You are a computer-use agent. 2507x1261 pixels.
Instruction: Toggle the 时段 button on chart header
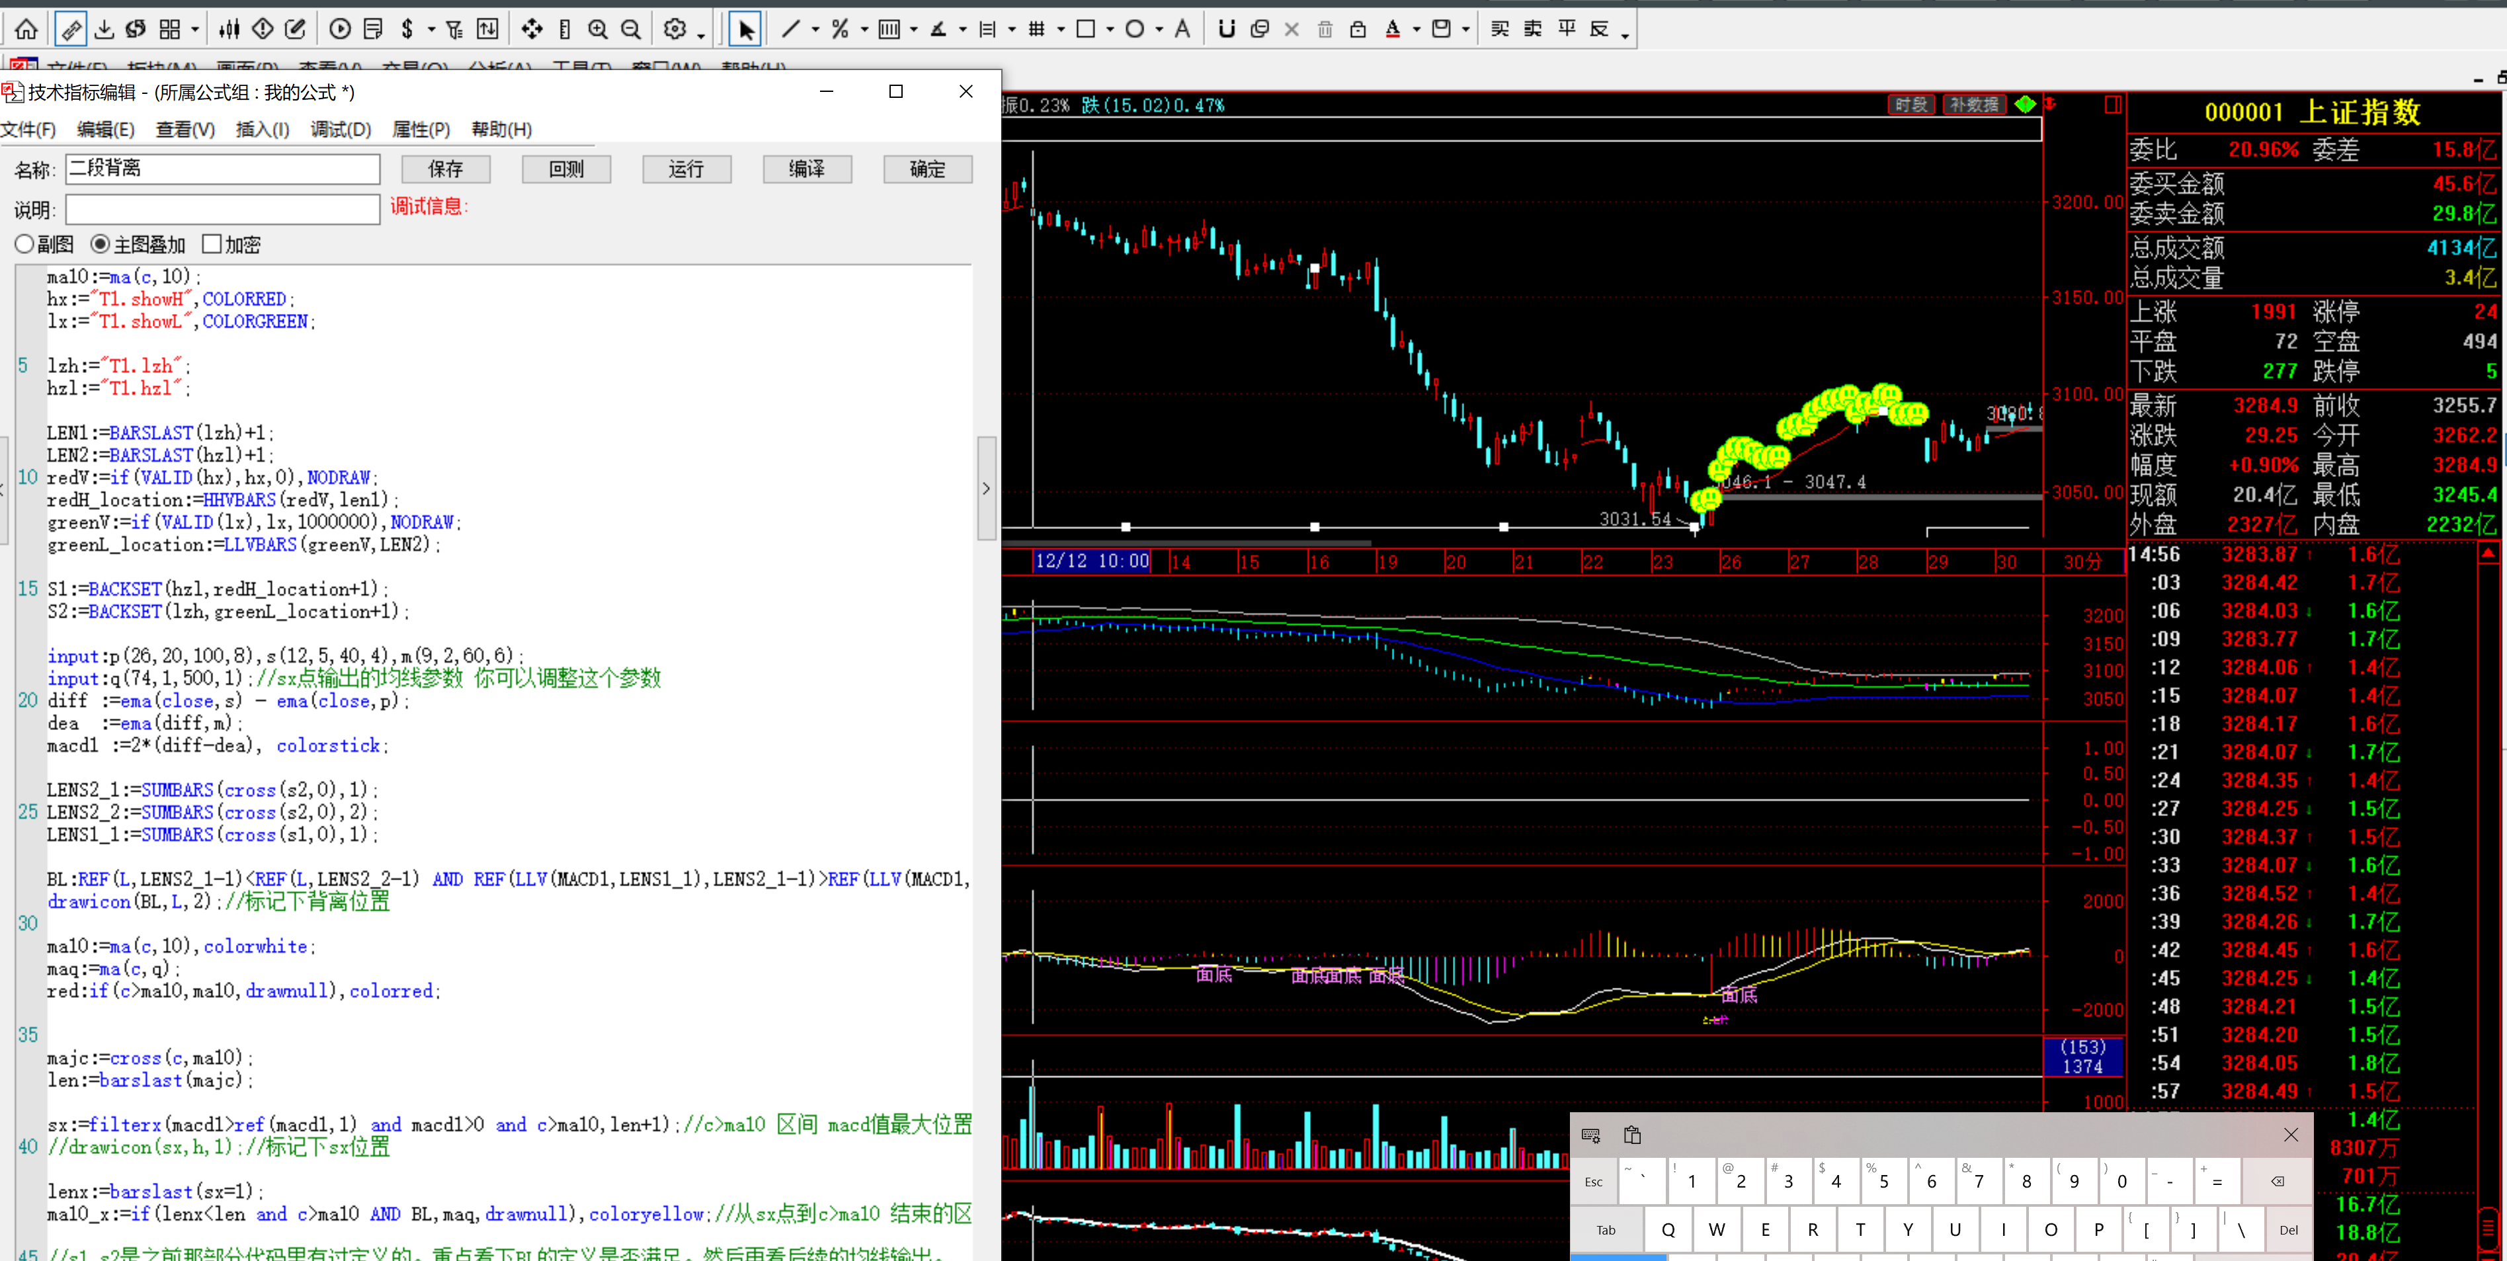(1911, 105)
